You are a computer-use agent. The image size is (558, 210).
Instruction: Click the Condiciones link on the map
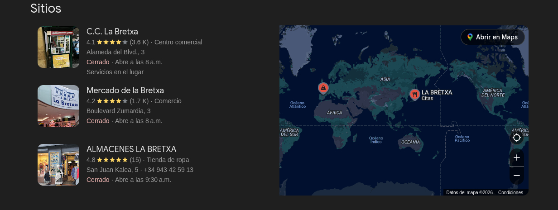click(x=510, y=193)
